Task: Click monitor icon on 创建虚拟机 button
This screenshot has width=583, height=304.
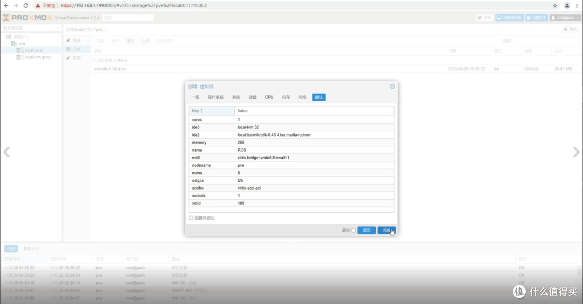Action: (499, 17)
